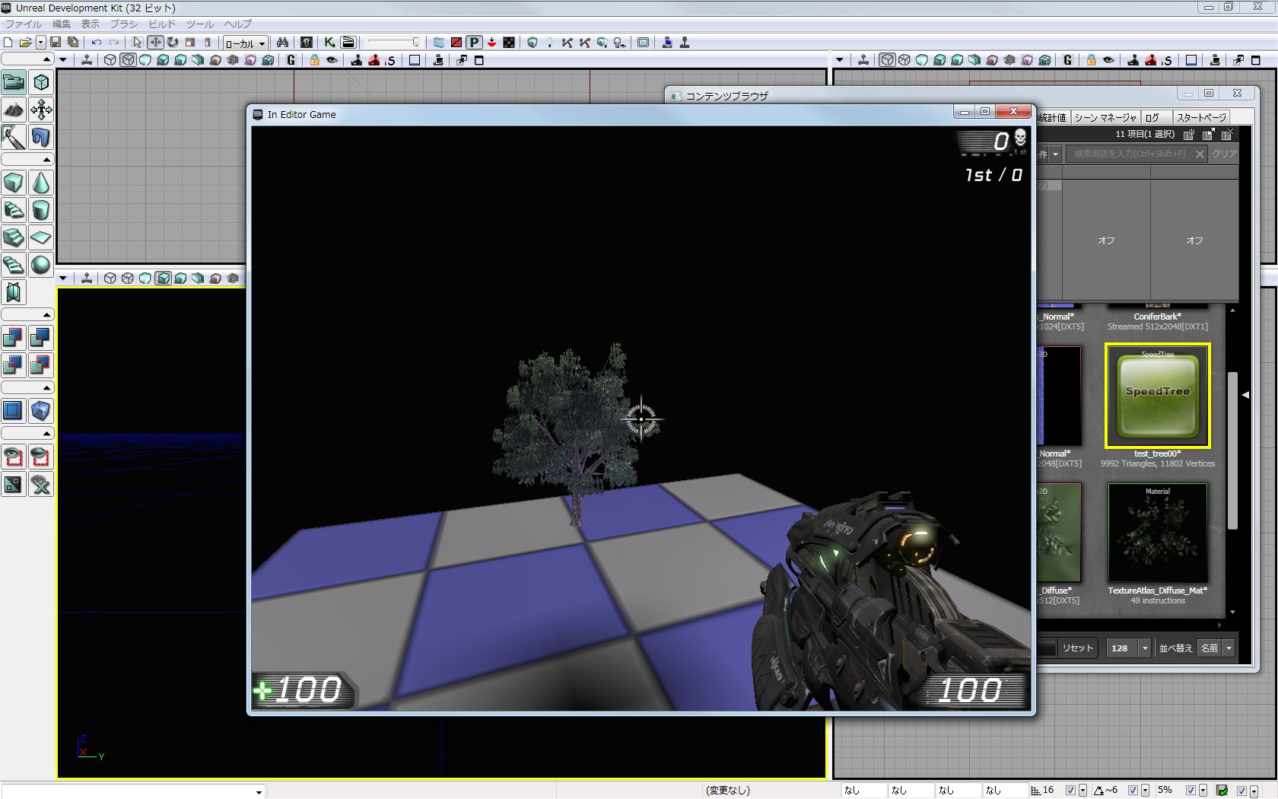Toggle rotation snap checkbox beside ~6
This screenshot has height=799, width=1278.
[x=1133, y=791]
